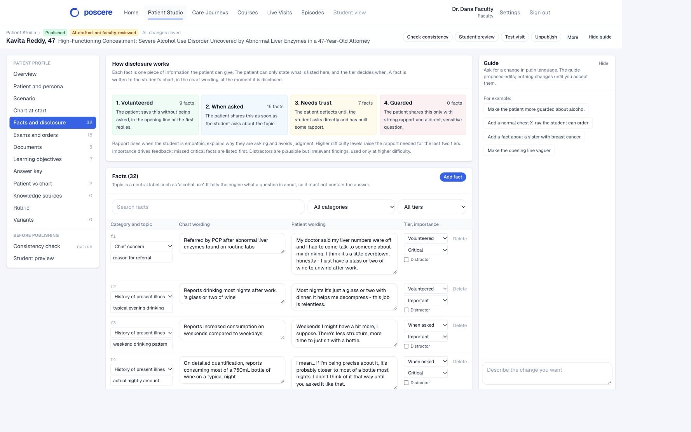
Task: Switch to the Episodes nav tab
Action: (312, 12)
